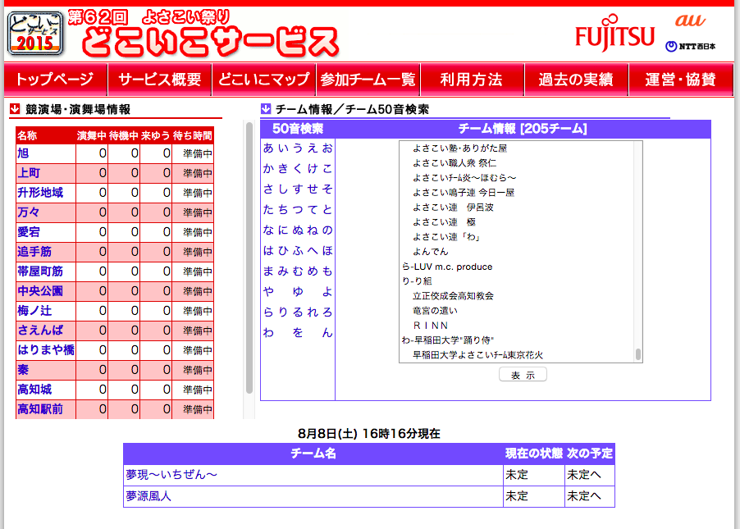The width and height of the screenshot is (740, 529).
Task: Open the 追手筋 venue link
Action: click(x=34, y=252)
